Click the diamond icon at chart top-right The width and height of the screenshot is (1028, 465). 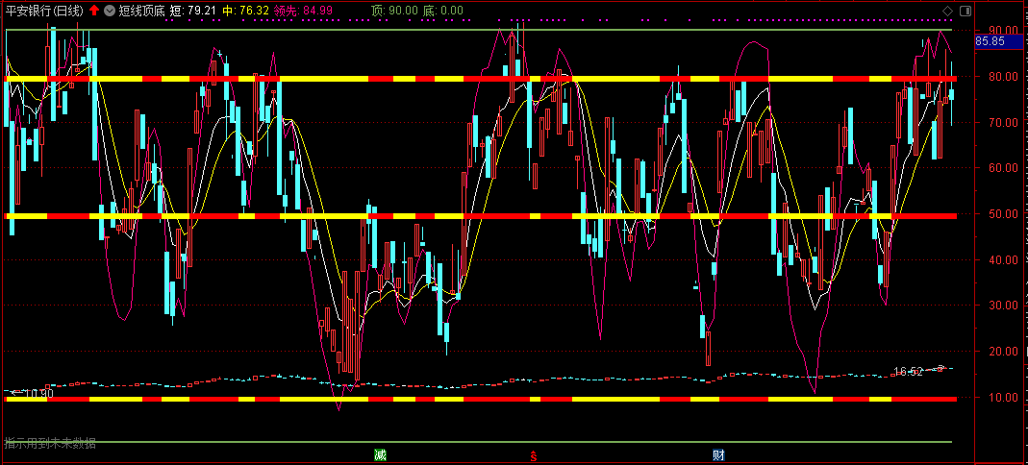coord(947,12)
